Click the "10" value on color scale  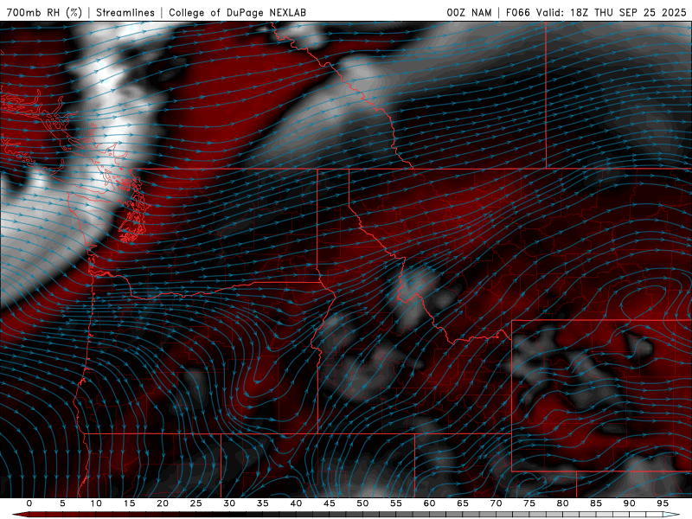point(96,503)
